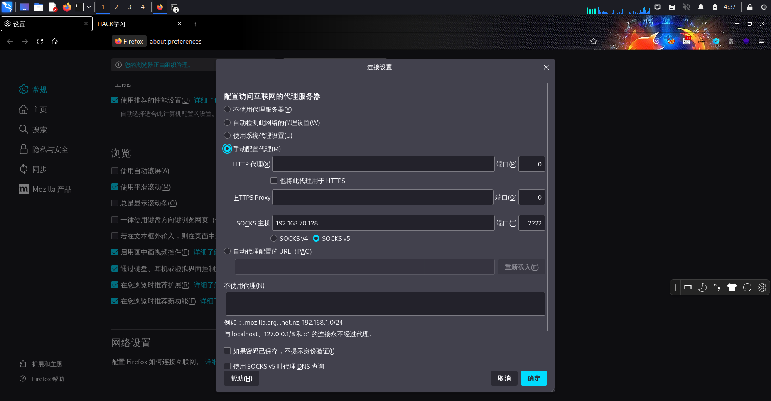This screenshot has width=771, height=401.
Task: Open the grouped terminal windows in taskbar
Action: [x=174, y=7]
